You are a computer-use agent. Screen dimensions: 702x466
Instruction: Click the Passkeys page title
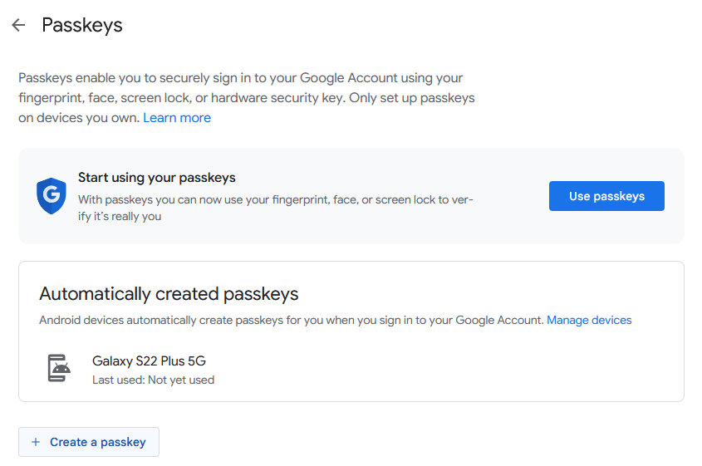point(82,25)
